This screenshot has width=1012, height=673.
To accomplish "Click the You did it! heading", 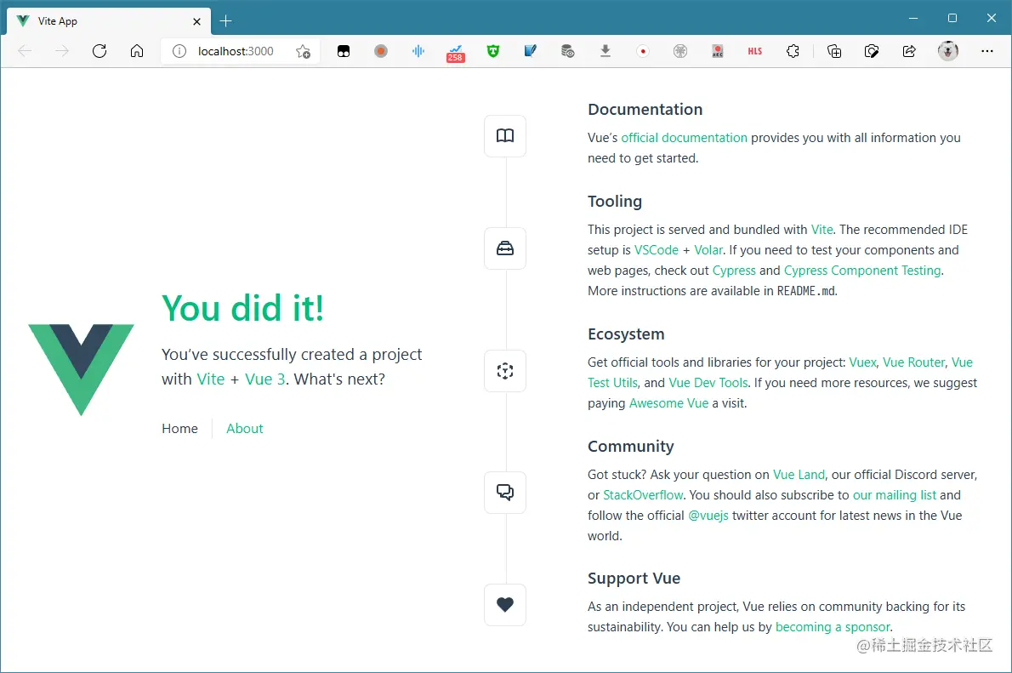I will point(242,307).
